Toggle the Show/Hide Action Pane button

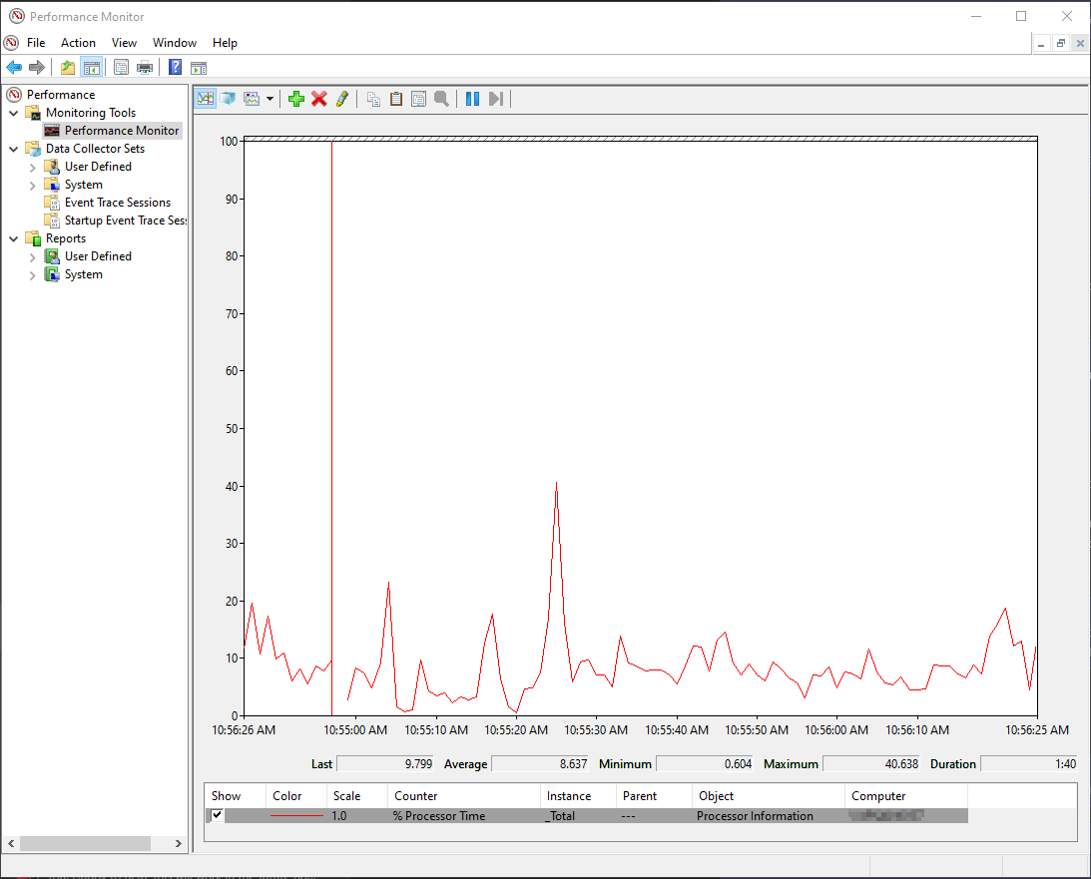pyautogui.click(x=199, y=68)
